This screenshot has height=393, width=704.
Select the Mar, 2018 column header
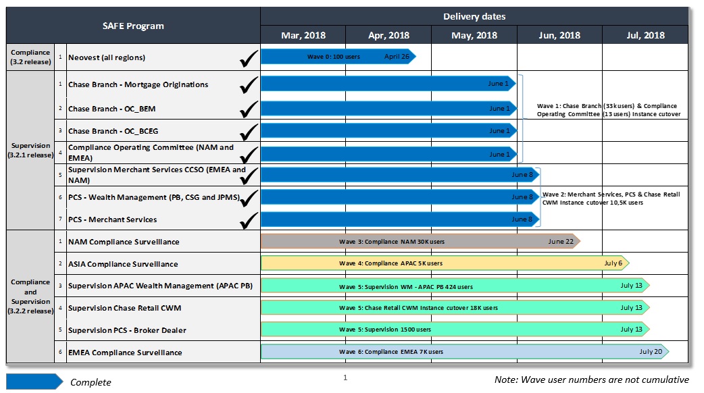(303, 35)
